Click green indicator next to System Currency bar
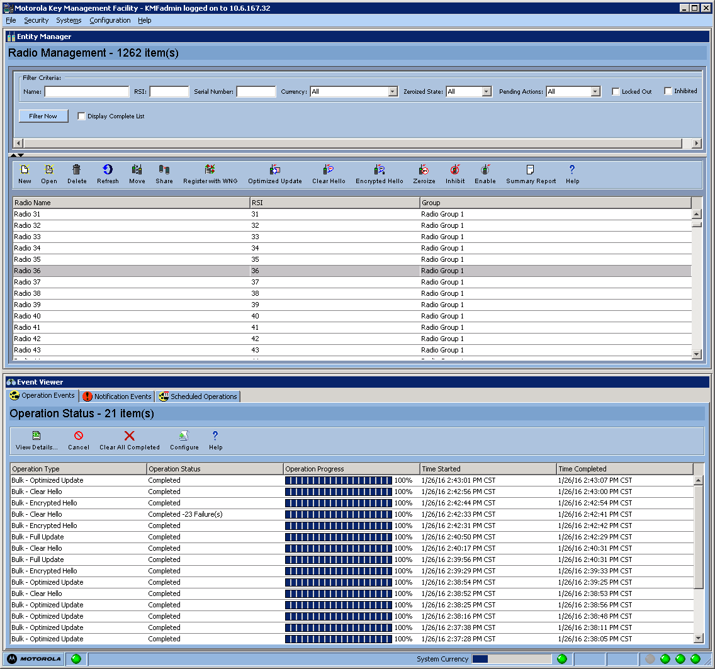The width and height of the screenshot is (715, 669). coord(562,658)
